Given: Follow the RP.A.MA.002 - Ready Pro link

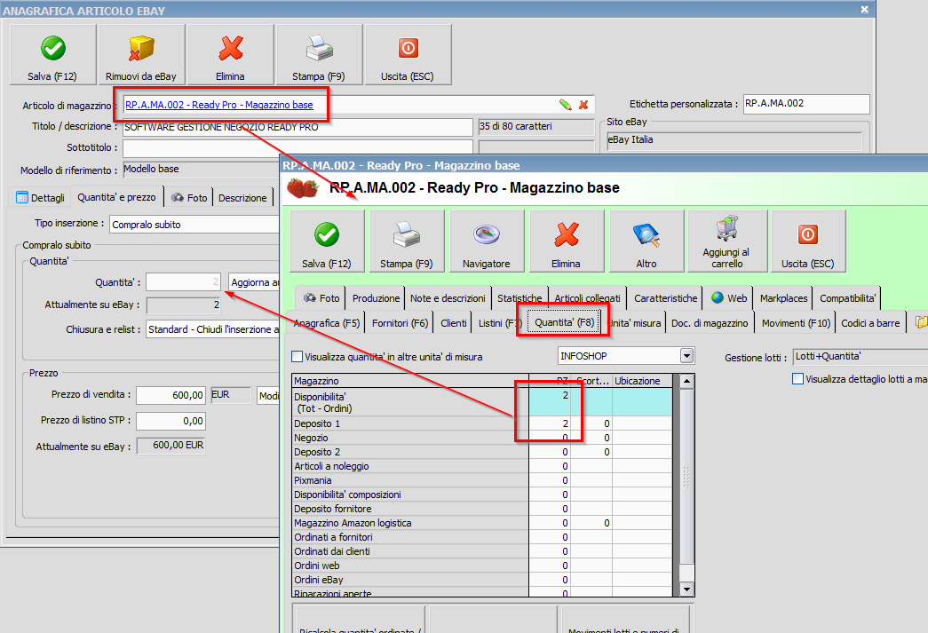Looking at the screenshot, I should click(x=219, y=105).
